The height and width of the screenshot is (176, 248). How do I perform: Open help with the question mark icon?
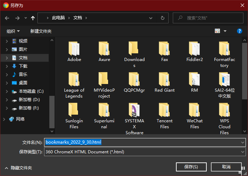240,31
